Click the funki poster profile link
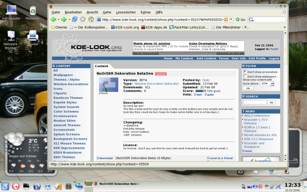The width and height of the screenshot is (307, 192). click(x=206, y=80)
